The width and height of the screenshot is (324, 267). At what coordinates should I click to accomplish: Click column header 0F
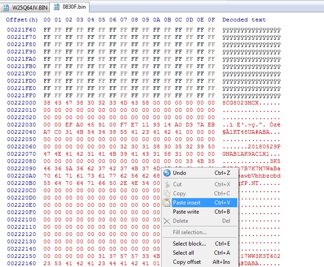click(211, 20)
